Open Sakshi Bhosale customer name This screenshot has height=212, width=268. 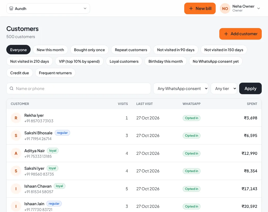point(38,133)
